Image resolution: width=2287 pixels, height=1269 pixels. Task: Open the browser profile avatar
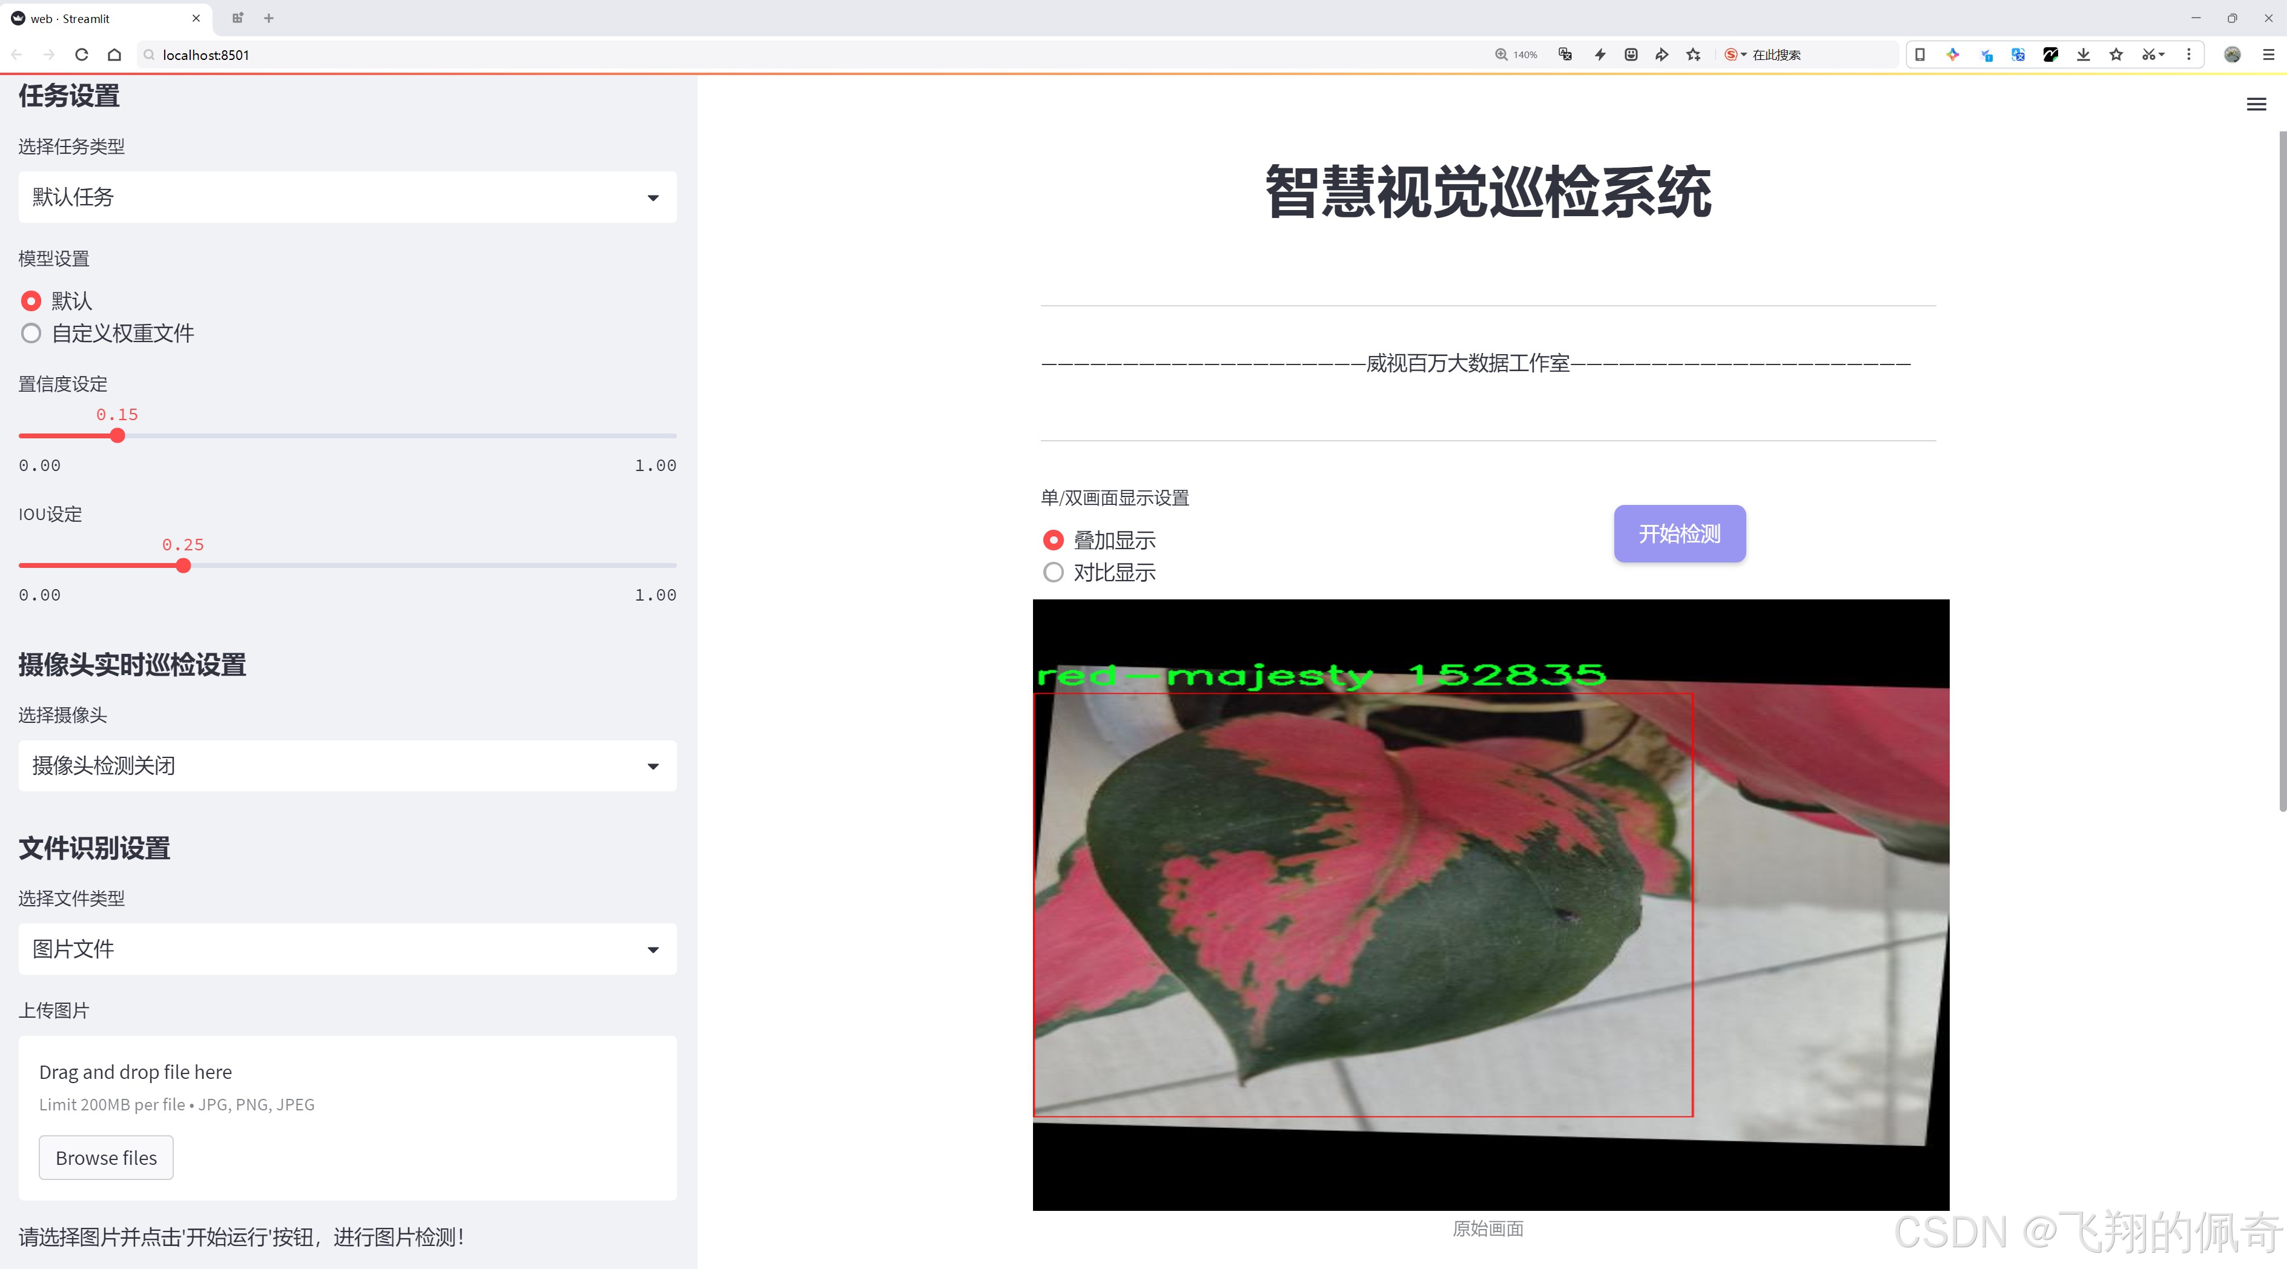pos(2232,54)
